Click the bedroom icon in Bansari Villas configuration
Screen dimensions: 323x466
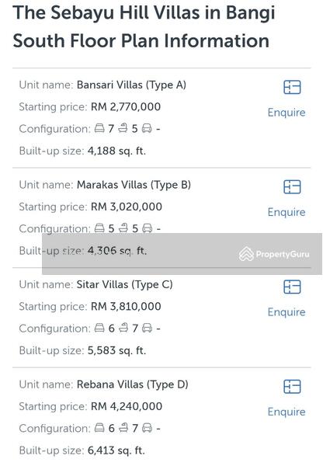point(99,128)
